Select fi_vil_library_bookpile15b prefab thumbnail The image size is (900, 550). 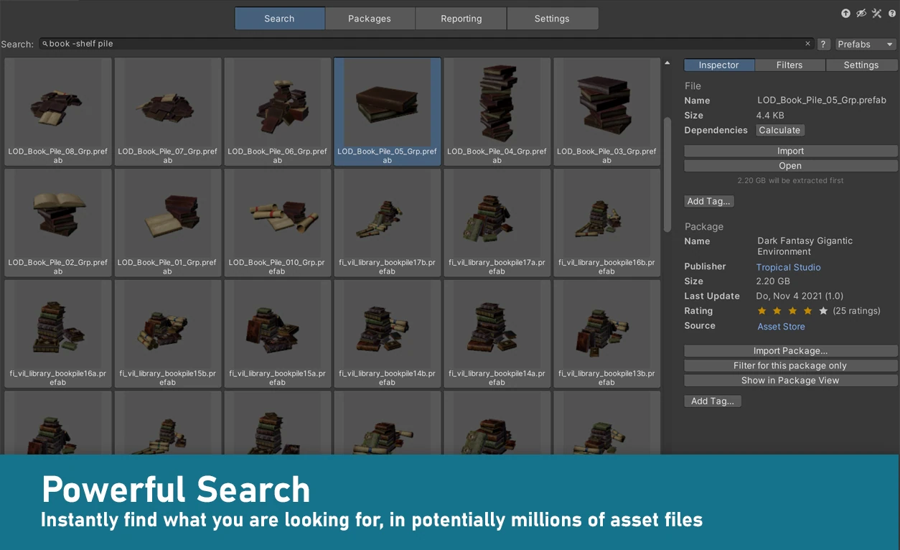click(x=168, y=335)
